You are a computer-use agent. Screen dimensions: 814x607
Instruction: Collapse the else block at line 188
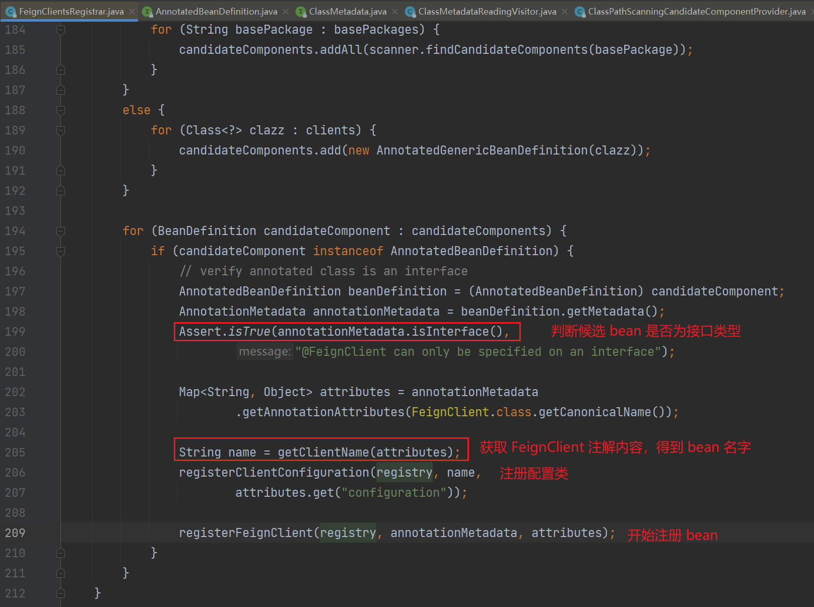pyautogui.click(x=60, y=110)
